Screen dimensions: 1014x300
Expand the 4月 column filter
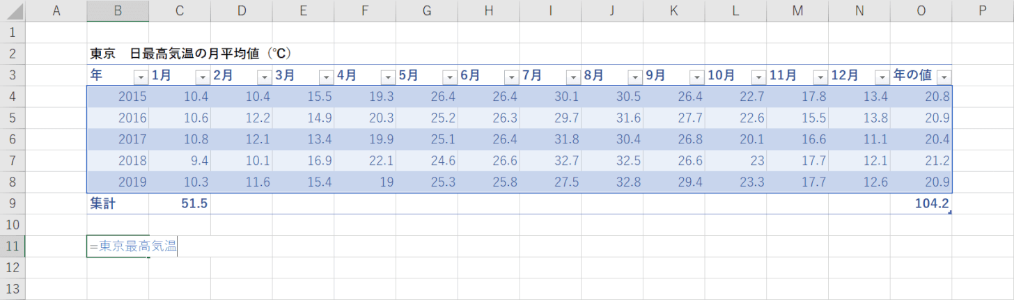(x=388, y=77)
